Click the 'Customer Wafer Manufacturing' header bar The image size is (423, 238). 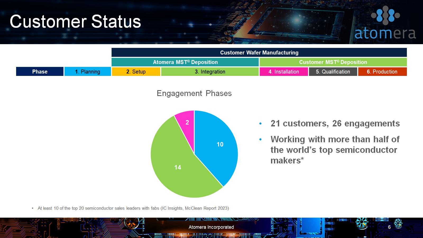pos(259,53)
